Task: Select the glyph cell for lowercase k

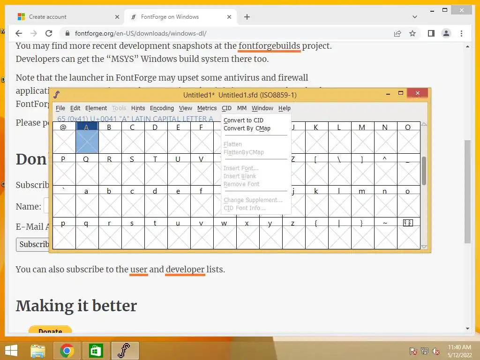Action: [316, 202]
